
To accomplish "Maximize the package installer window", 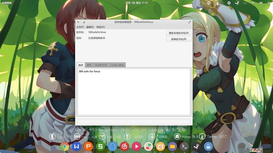I will (189, 22).
